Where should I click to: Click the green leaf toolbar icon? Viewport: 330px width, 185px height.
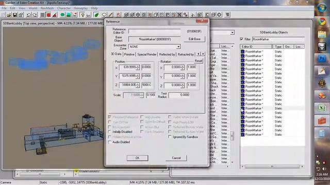coord(96,15)
